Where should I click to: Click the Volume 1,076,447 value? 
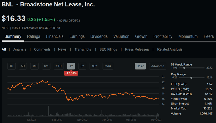[x=206, y=114]
